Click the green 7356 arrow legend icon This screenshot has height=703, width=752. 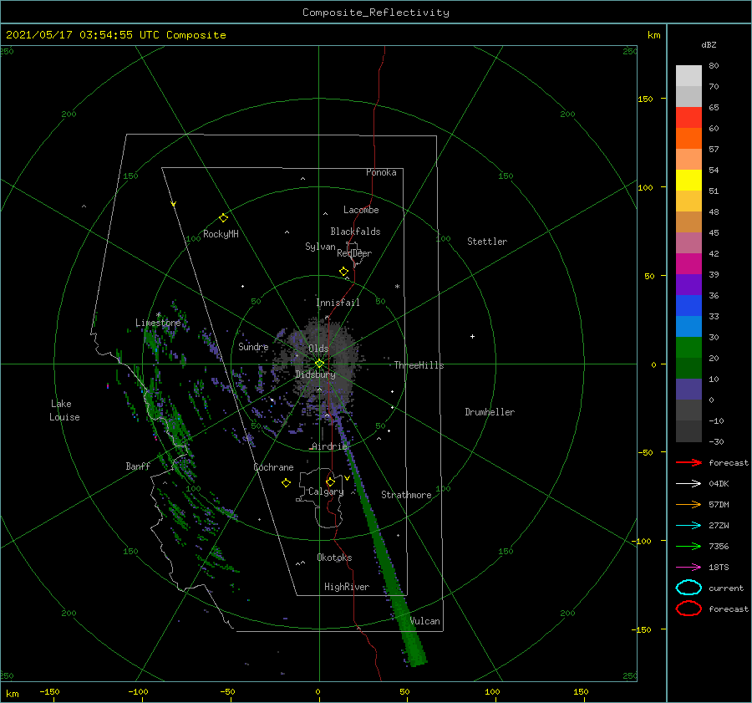click(x=688, y=546)
